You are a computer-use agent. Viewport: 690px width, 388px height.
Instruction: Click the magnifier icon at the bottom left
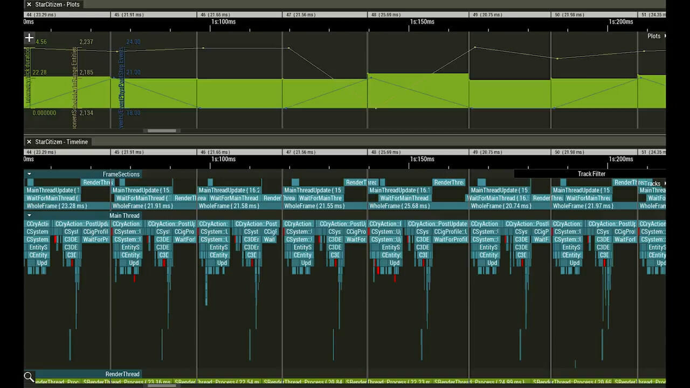coord(29,377)
